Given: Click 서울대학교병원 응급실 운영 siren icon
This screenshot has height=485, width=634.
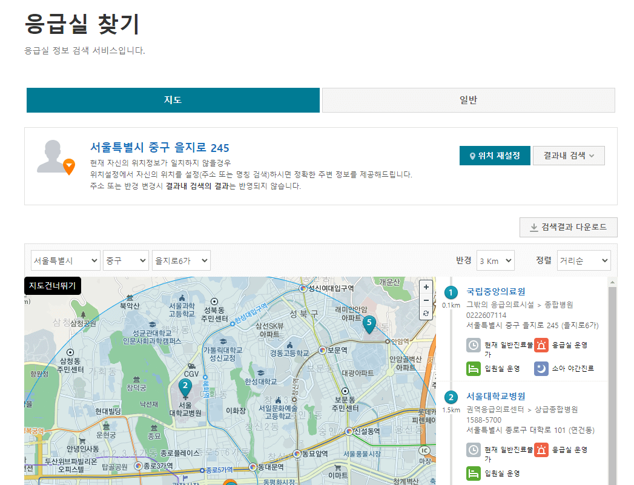Looking at the screenshot, I should pos(541,450).
